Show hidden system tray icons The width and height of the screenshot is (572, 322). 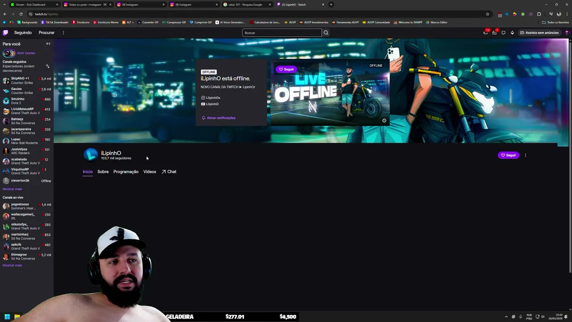point(506,317)
